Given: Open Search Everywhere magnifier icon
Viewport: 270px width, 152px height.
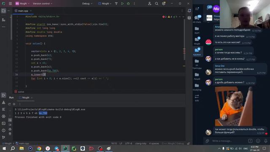Looking at the screenshot, I should click(157, 3).
